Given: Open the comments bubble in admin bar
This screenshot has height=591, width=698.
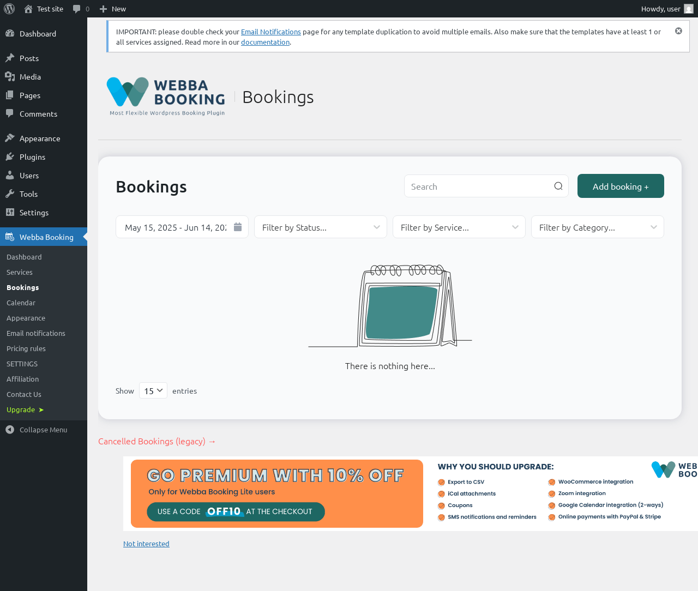Looking at the screenshot, I should [77, 9].
